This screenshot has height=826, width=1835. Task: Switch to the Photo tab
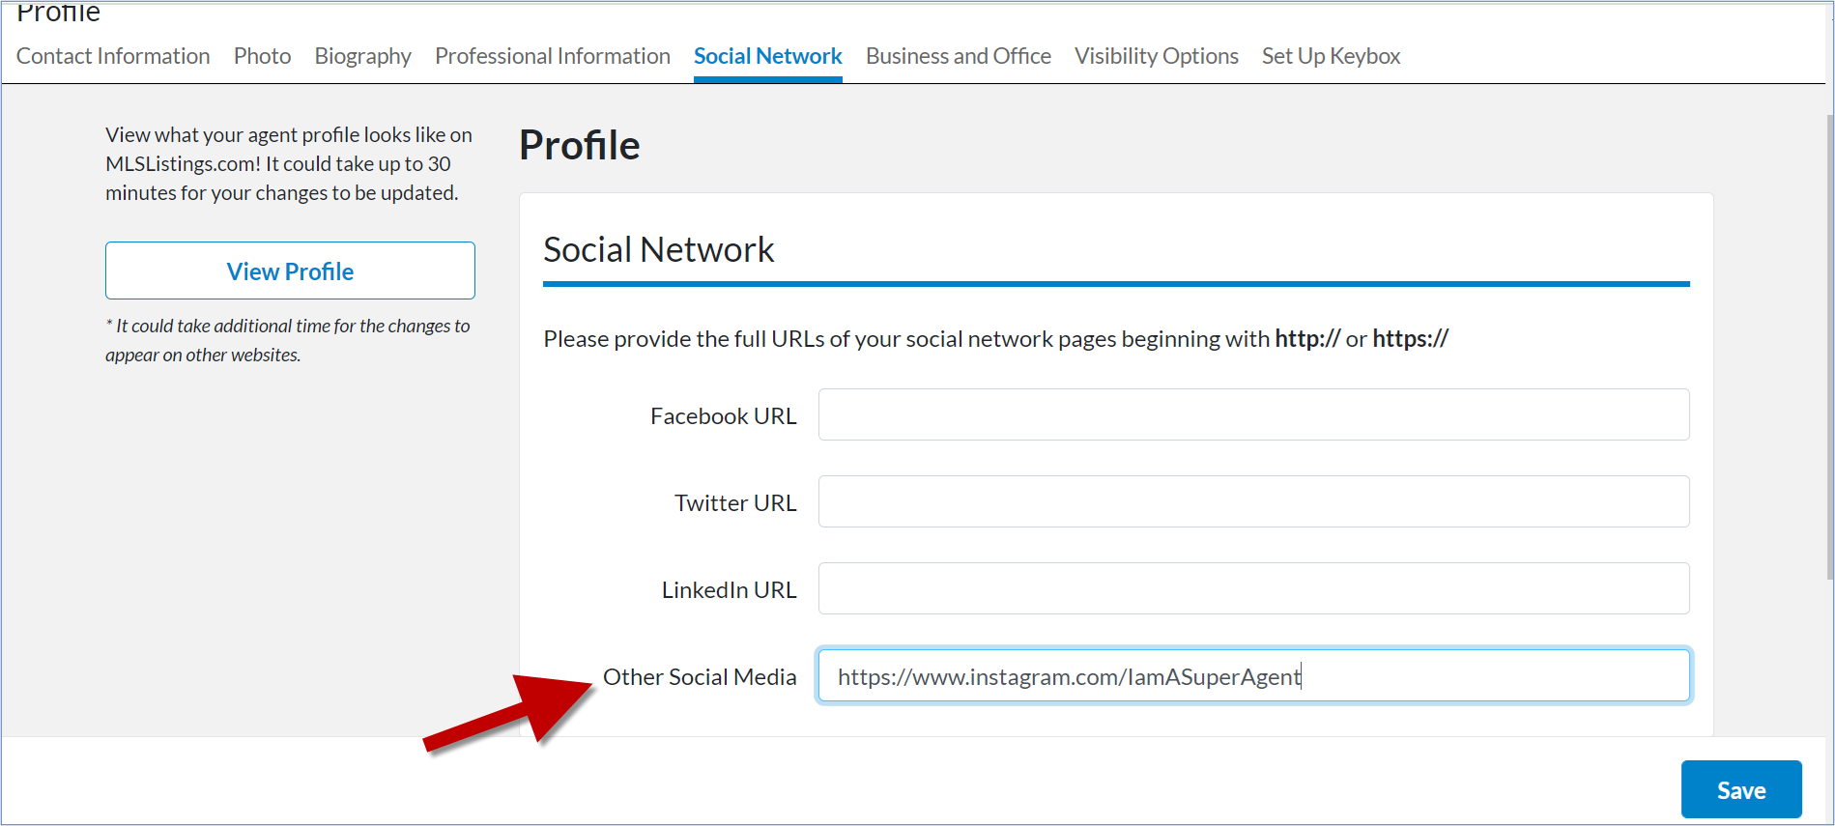coord(262,56)
